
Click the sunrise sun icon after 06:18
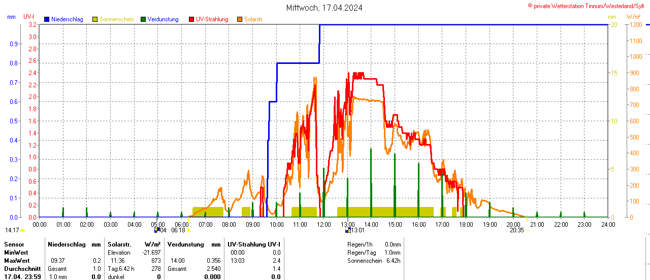pos(188,230)
